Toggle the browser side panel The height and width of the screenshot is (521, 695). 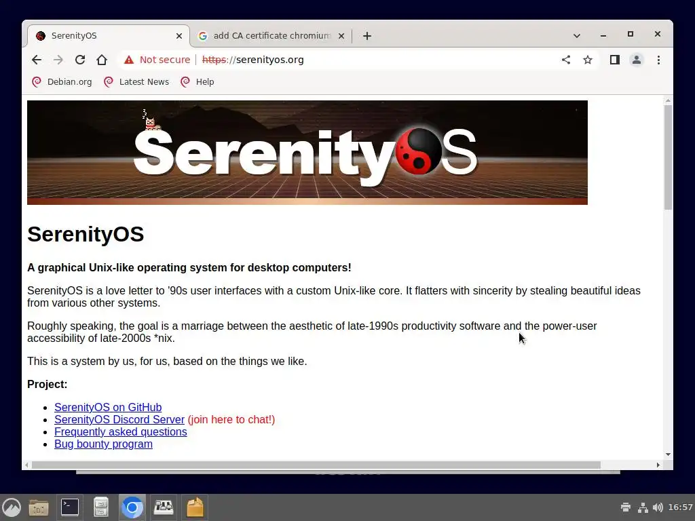tap(615, 60)
